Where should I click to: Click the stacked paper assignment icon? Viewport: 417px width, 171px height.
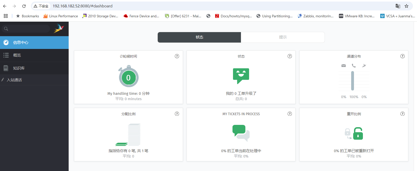[128, 135]
